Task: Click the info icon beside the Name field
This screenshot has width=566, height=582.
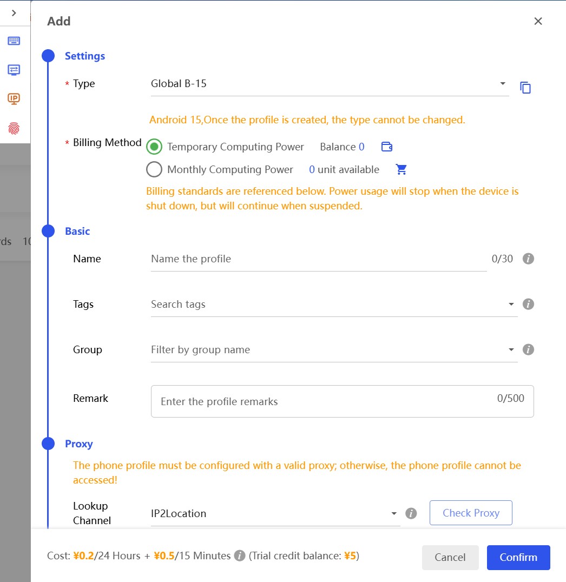Action: [528, 259]
